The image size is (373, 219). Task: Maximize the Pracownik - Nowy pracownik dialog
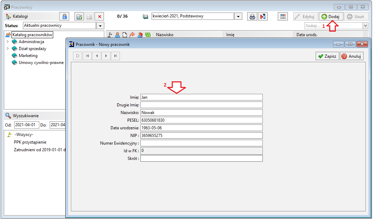click(x=350, y=44)
